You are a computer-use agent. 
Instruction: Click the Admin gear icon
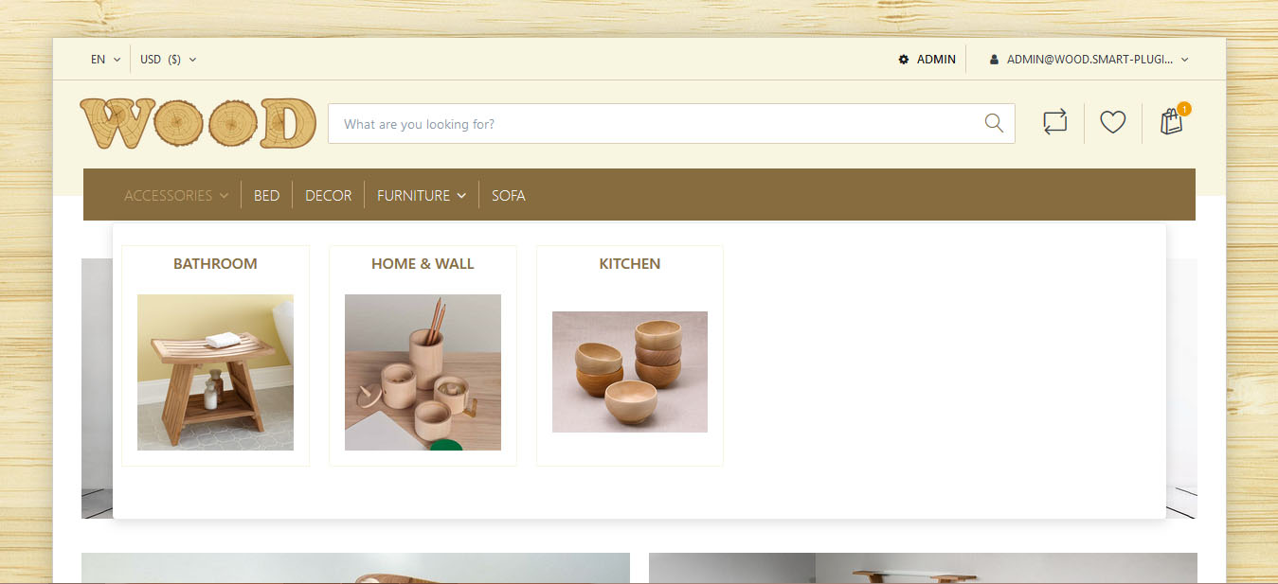(x=904, y=60)
